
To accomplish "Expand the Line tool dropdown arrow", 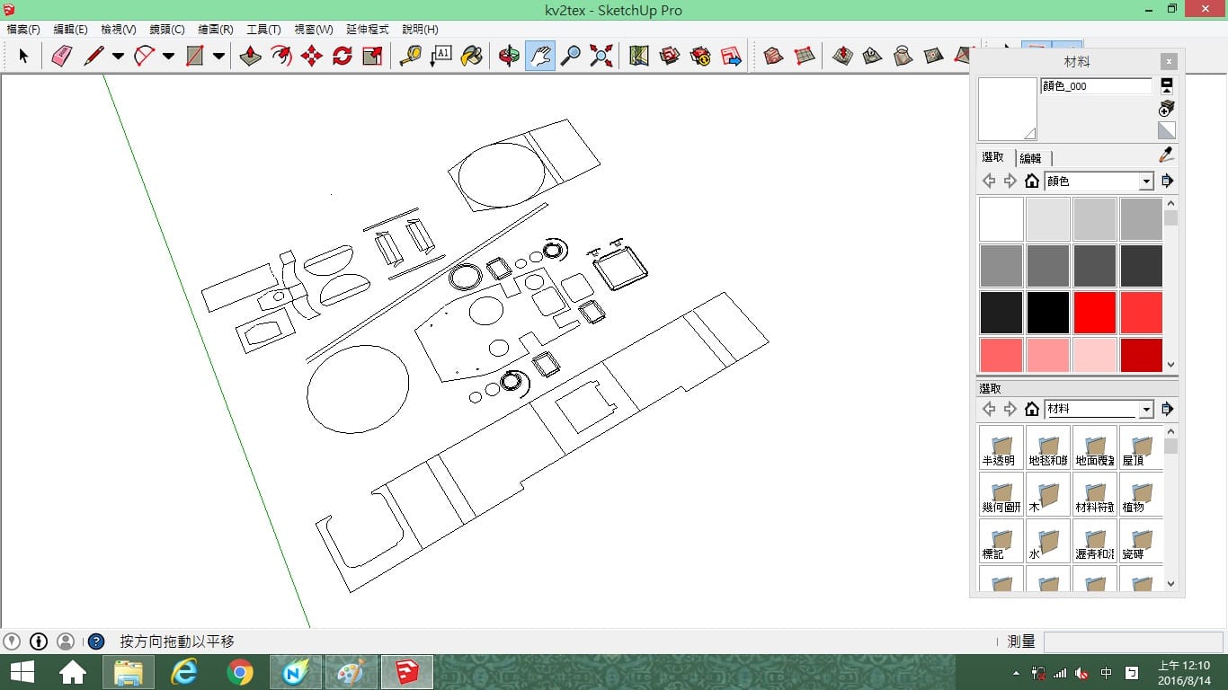I will [118, 56].
